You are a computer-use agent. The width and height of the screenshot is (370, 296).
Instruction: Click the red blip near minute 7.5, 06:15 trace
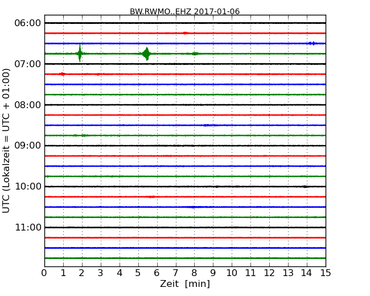pos(185,33)
